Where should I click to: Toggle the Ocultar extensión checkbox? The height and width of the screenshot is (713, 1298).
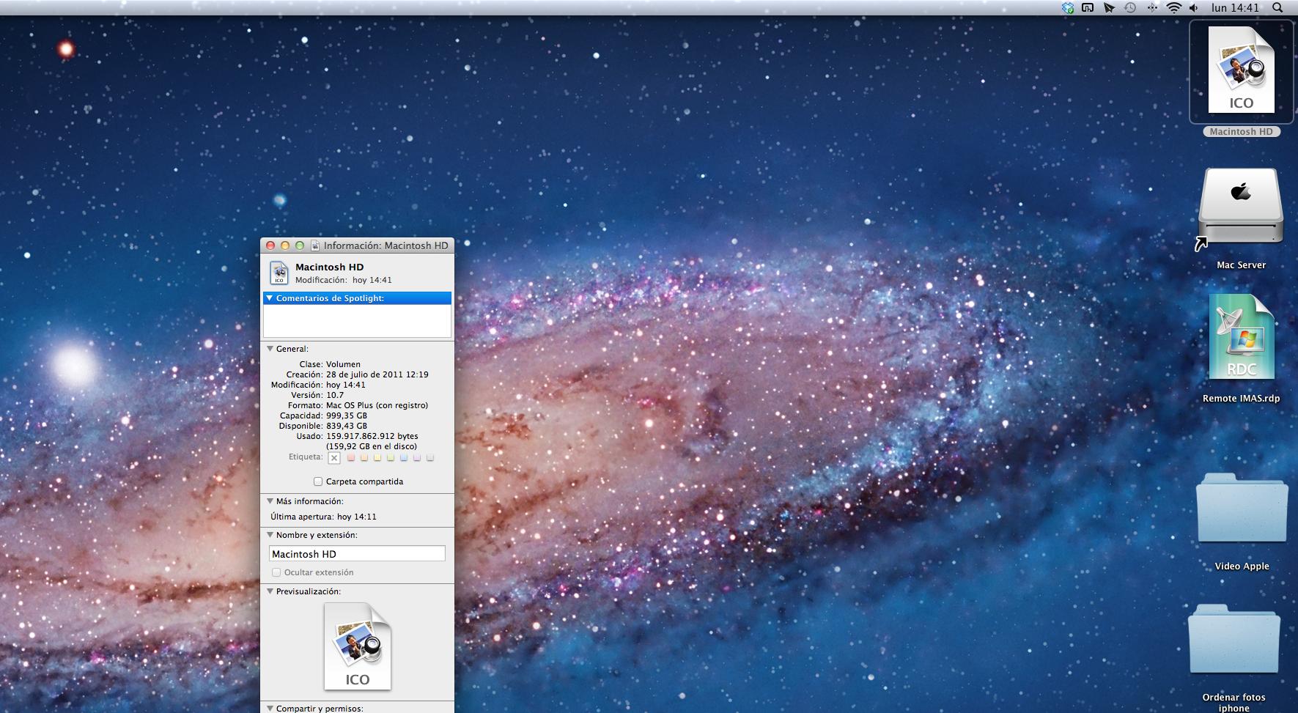click(x=276, y=572)
